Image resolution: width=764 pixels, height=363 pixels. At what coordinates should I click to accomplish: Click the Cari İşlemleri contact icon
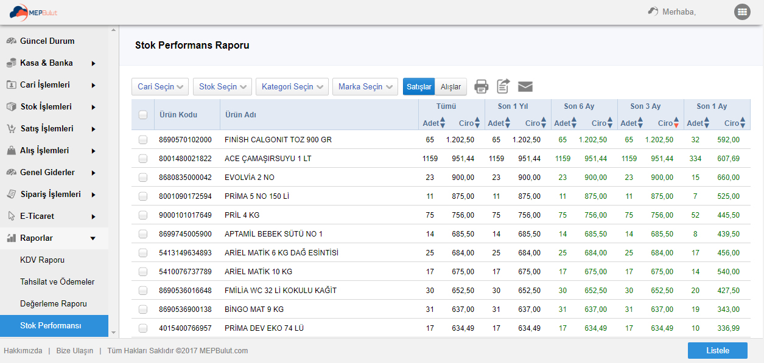pyautogui.click(x=11, y=85)
